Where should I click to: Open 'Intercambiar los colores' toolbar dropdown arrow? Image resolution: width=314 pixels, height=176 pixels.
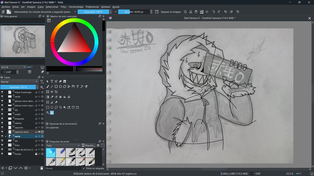(x=75, y=12)
